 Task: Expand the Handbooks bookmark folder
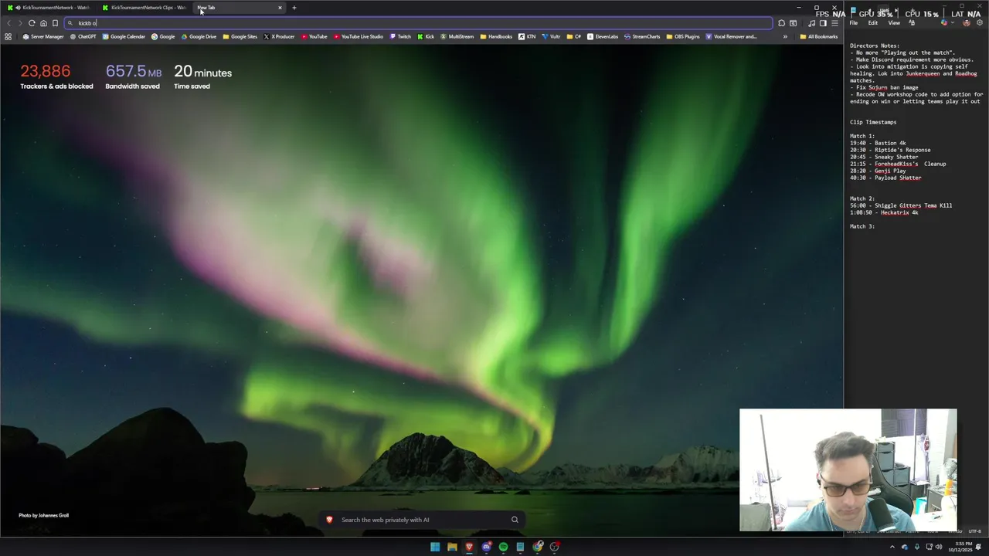(x=496, y=36)
